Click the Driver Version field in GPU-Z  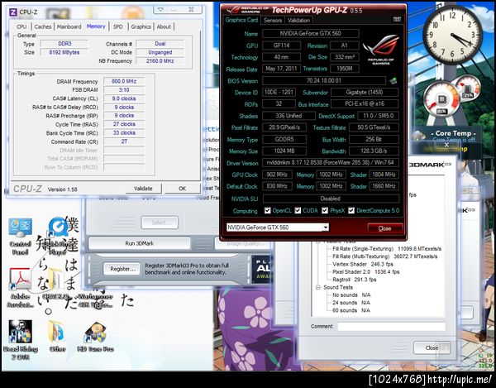(x=330, y=163)
